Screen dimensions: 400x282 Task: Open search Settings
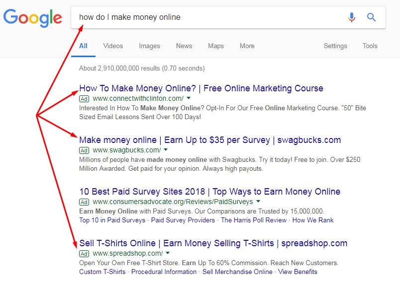[x=335, y=46]
